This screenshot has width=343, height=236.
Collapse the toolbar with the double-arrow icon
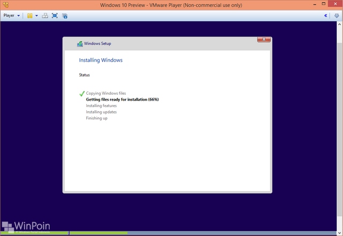click(325, 16)
